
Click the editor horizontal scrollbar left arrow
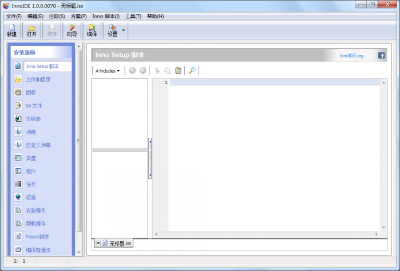click(x=156, y=234)
